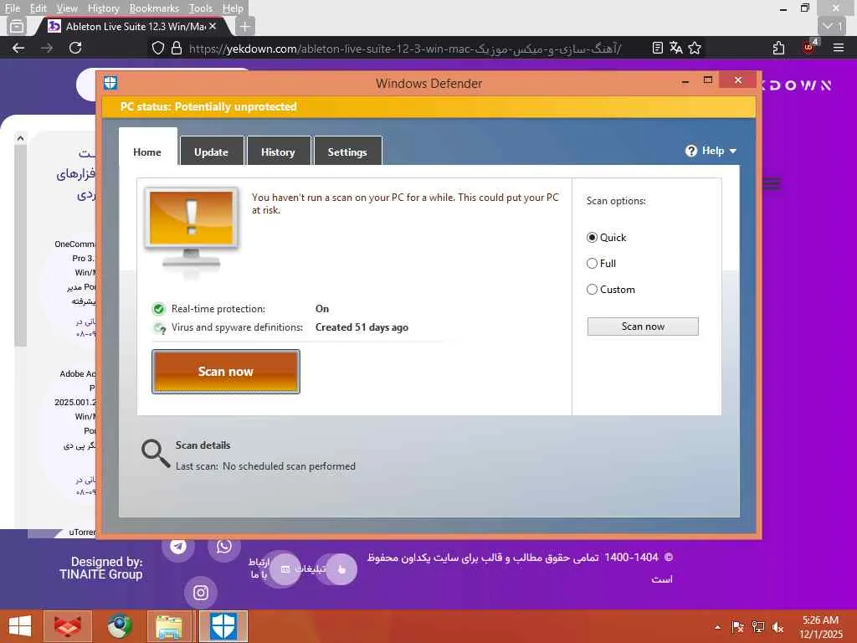
Task: Close the Ableton Live Suite browser tab
Action: coord(213,26)
